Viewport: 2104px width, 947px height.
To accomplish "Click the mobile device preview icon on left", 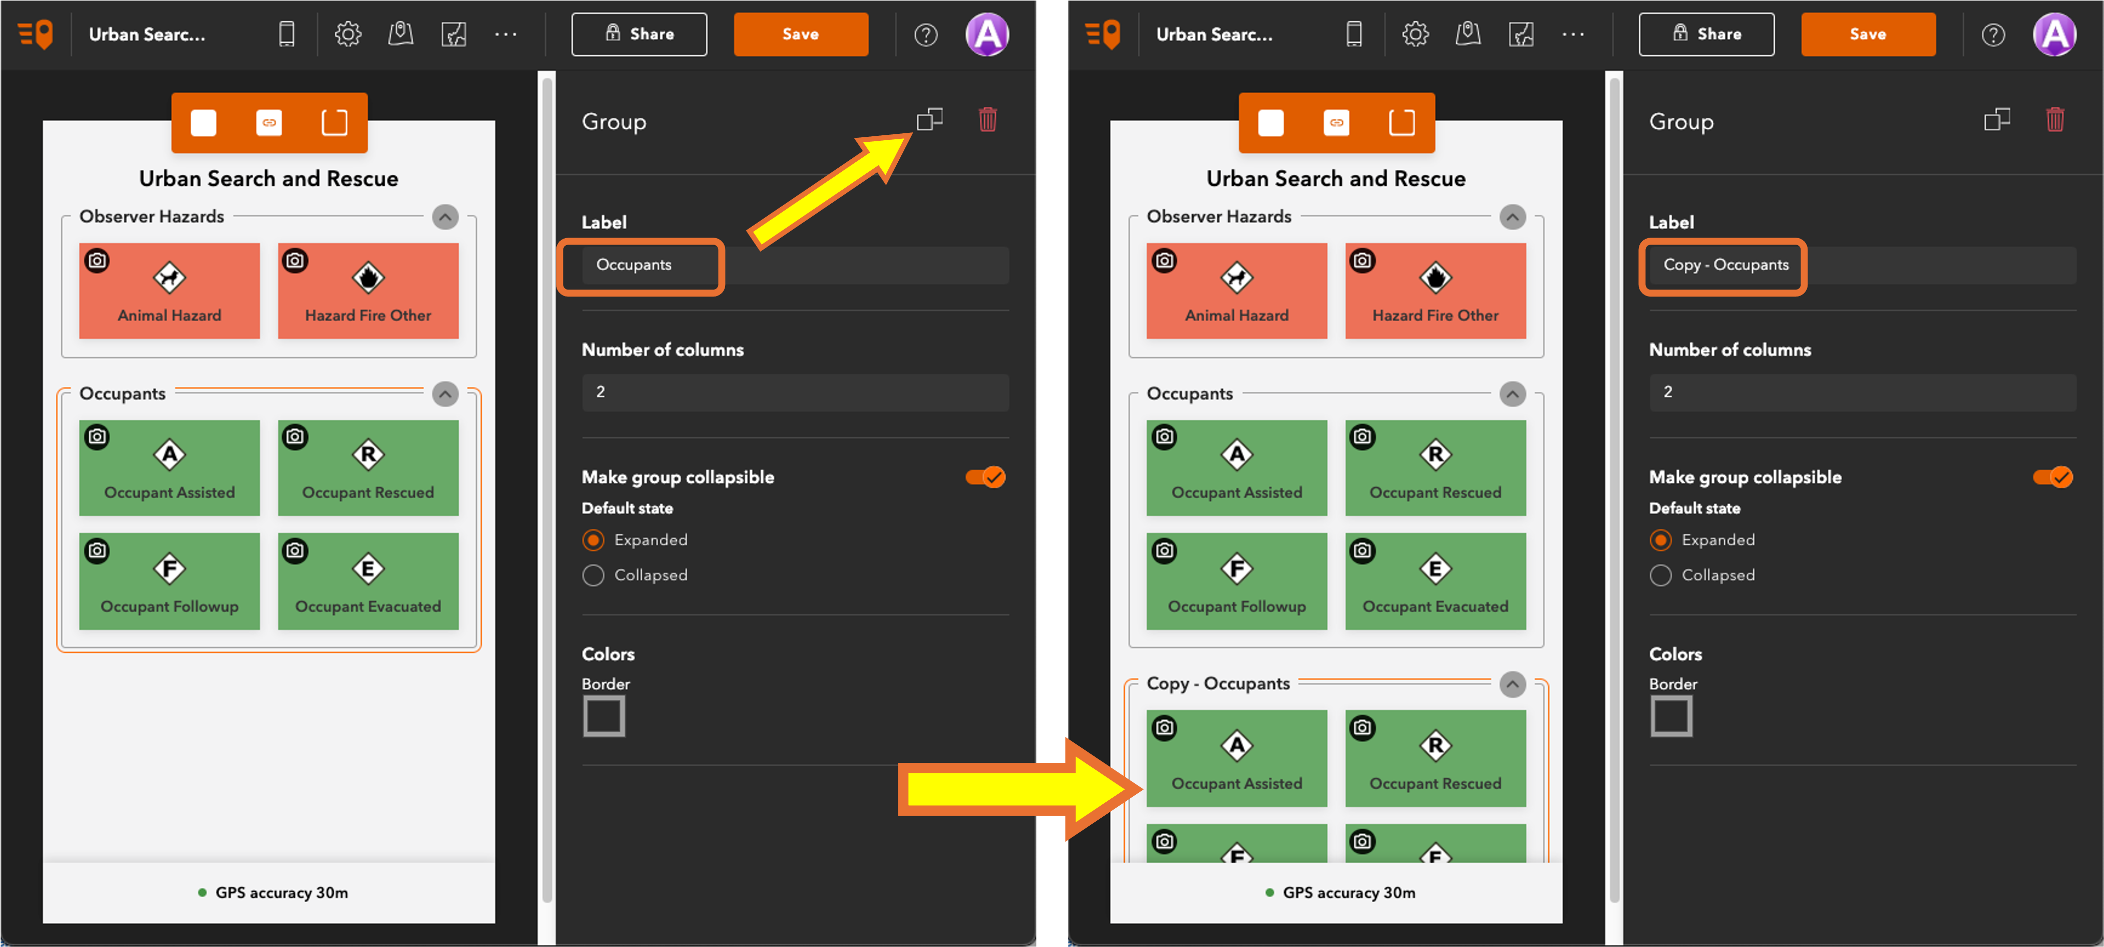I will (286, 34).
